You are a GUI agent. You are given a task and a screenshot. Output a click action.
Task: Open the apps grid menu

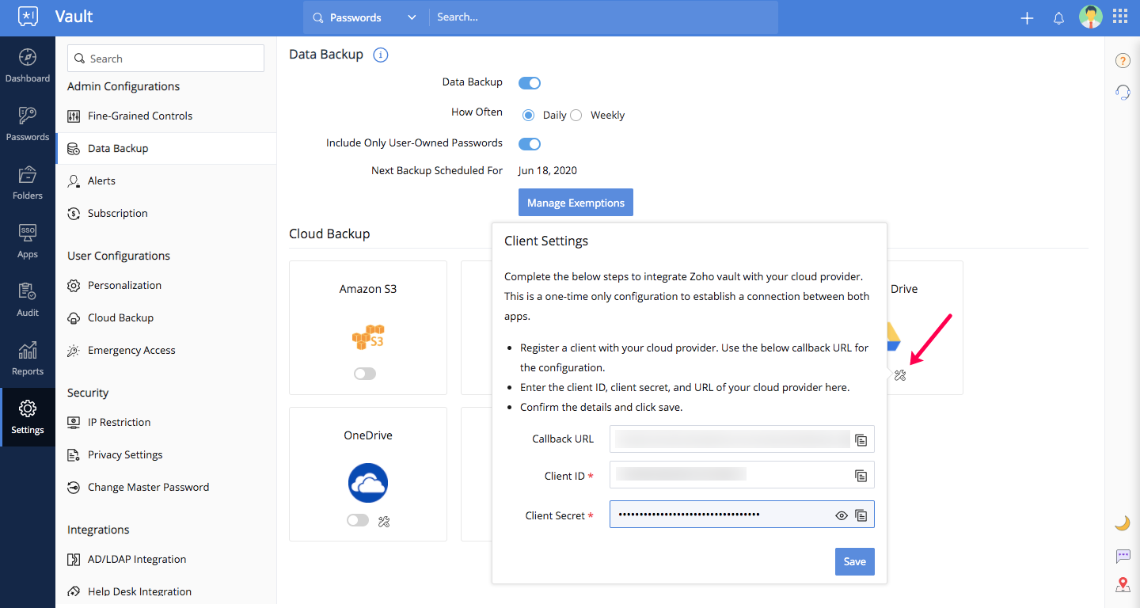[x=1120, y=17]
